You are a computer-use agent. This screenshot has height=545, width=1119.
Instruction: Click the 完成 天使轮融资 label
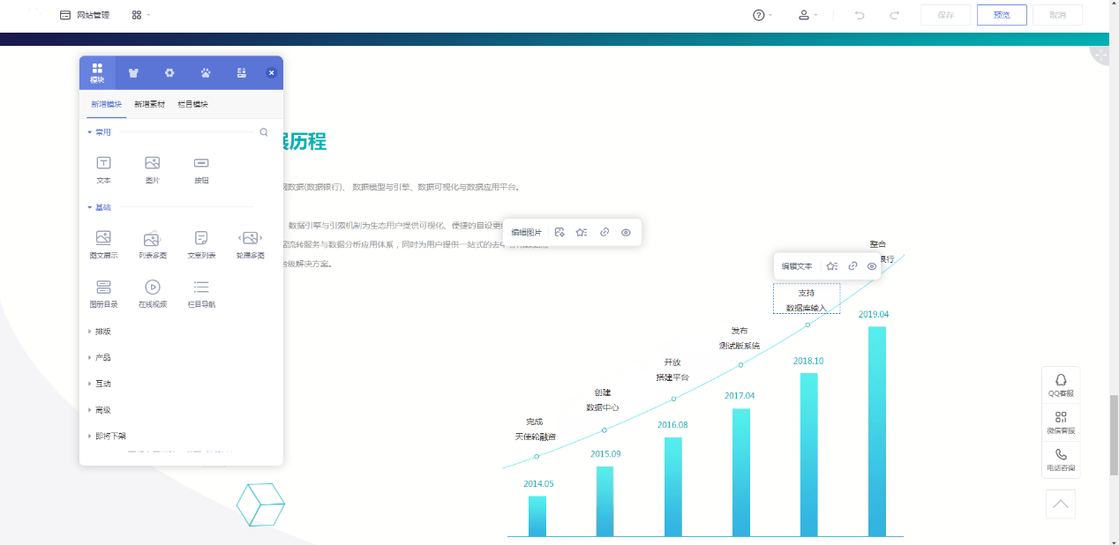(536, 429)
